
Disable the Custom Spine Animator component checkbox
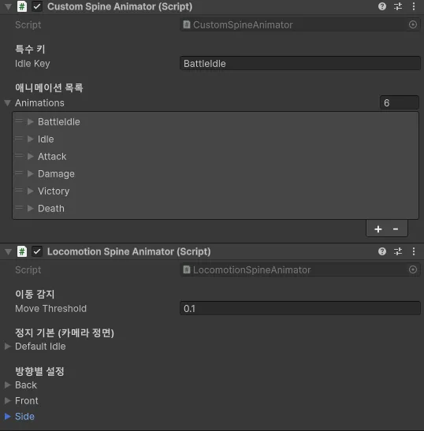37,6
